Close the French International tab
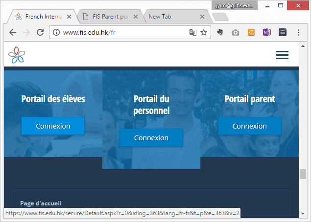The width and height of the screenshot is (311, 222). click(69, 17)
